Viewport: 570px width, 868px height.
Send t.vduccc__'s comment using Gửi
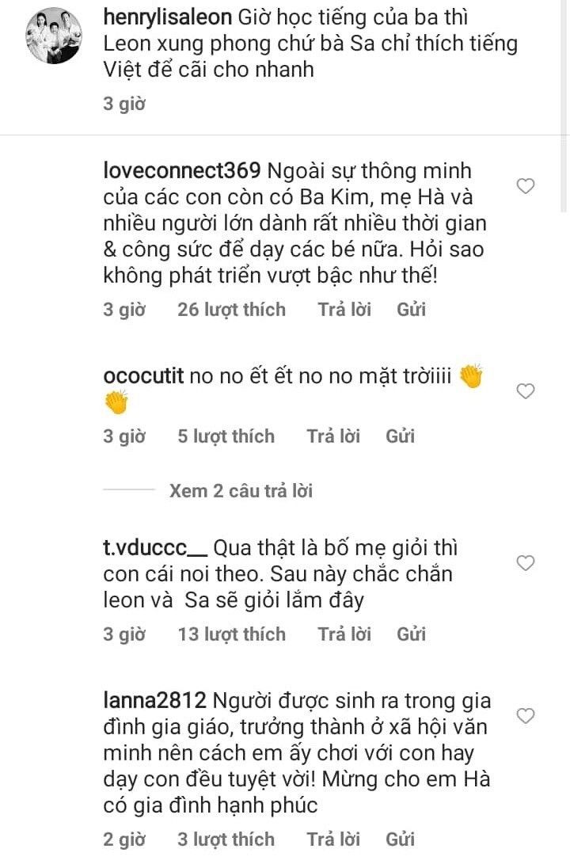(412, 634)
